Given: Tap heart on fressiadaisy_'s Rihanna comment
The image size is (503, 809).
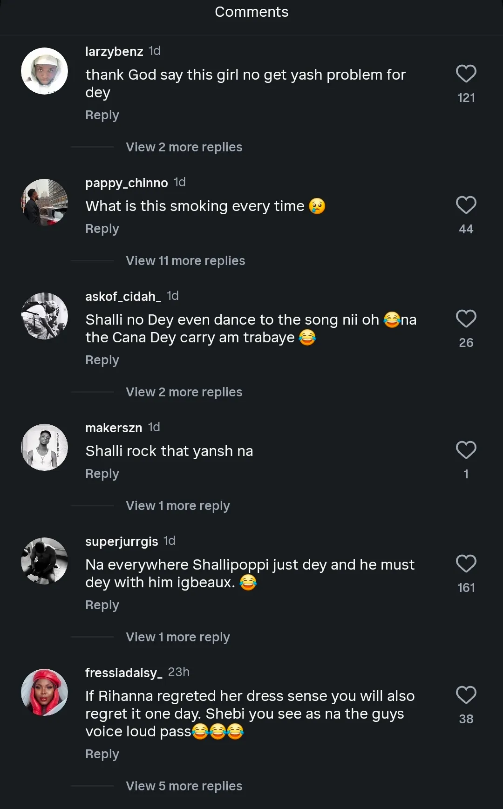Looking at the screenshot, I should pyautogui.click(x=466, y=695).
